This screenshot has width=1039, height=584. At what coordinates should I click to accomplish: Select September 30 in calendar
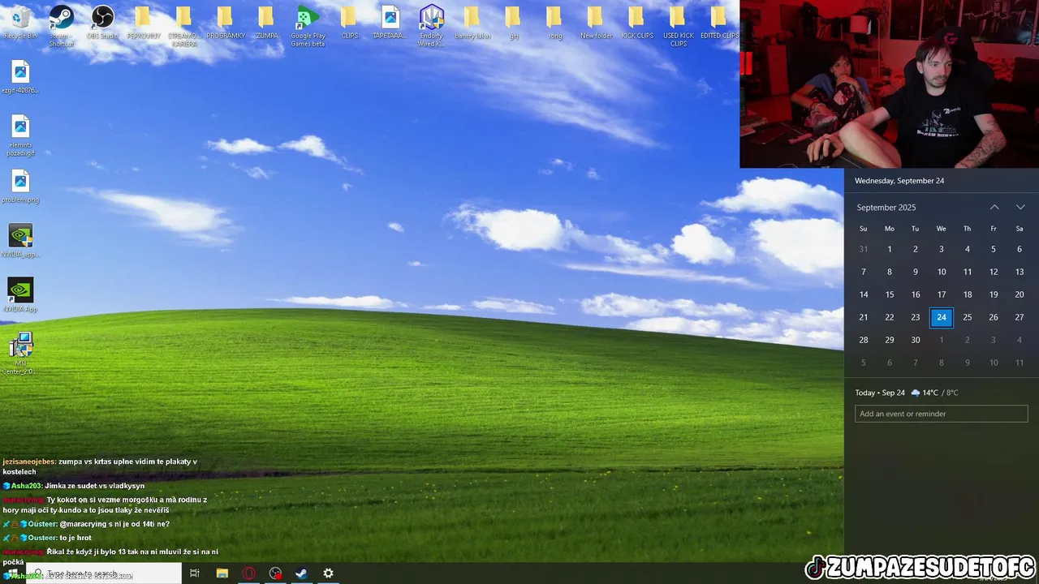pyautogui.click(x=916, y=340)
